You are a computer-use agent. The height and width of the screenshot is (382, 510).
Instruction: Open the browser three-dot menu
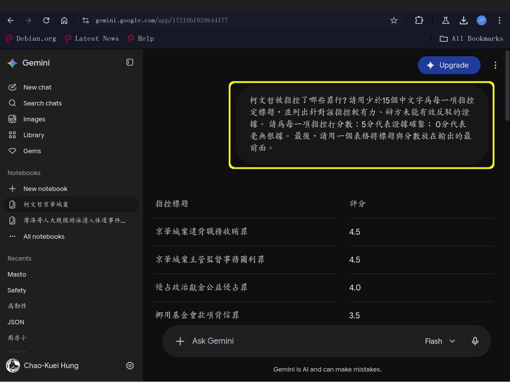click(x=499, y=20)
